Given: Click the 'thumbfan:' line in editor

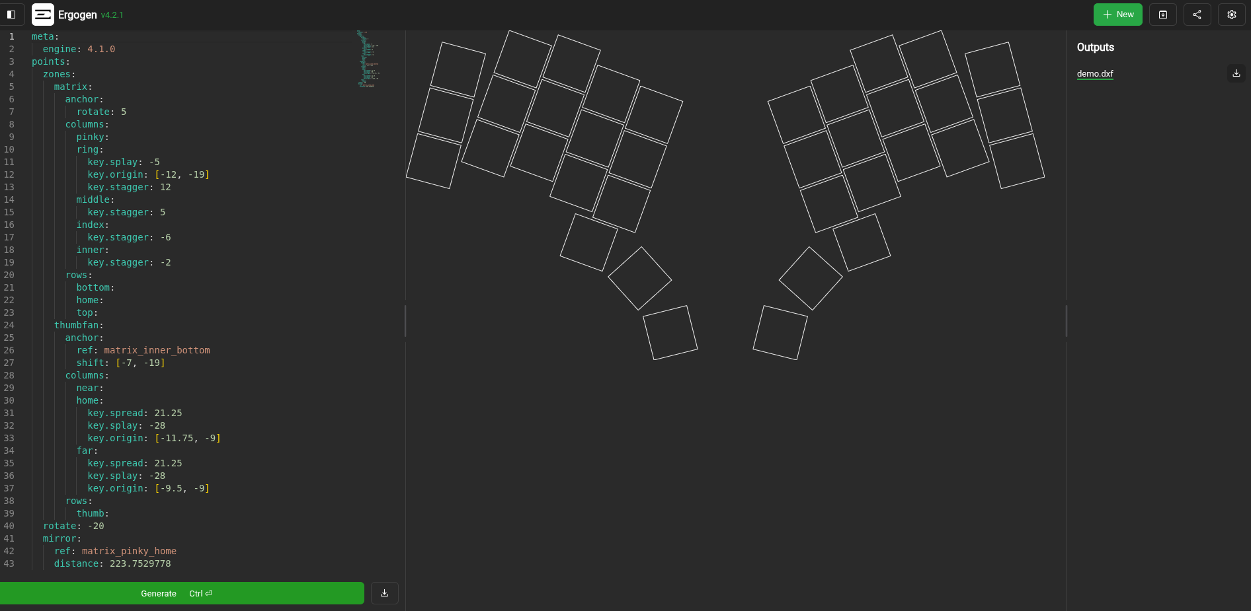Looking at the screenshot, I should (79, 326).
